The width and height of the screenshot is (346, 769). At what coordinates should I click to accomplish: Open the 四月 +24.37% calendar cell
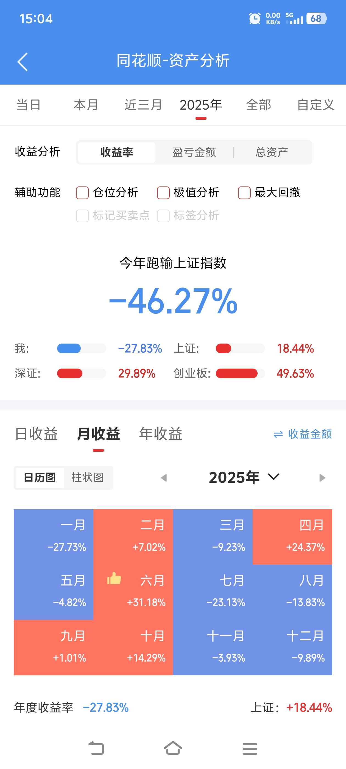coord(292,536)
